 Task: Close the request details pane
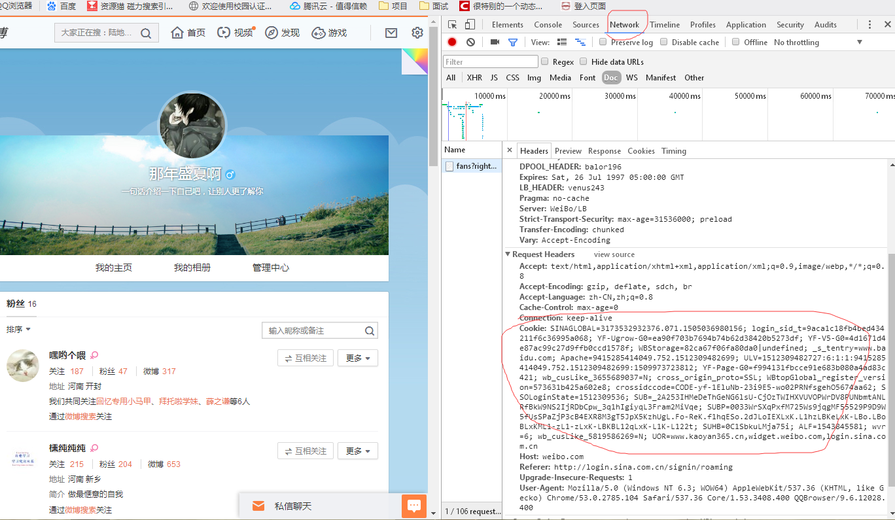point(510,150)
